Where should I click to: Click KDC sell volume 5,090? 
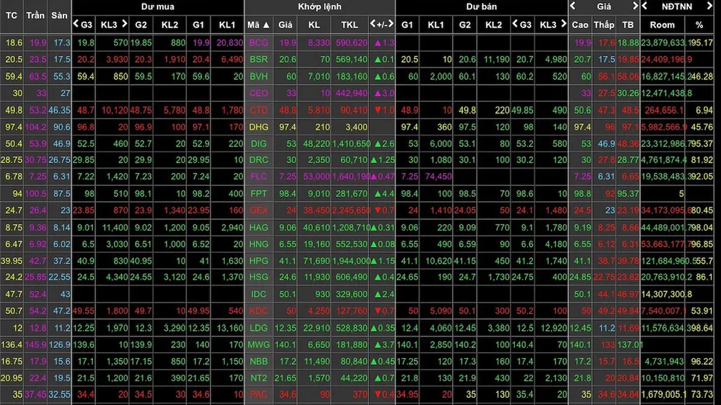[440, 311]
